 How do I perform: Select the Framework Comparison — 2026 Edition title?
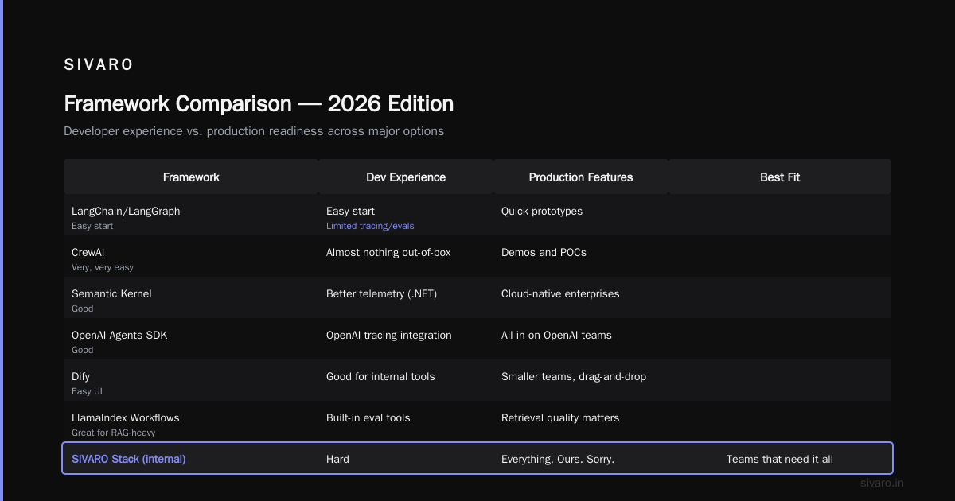pos(259,104)
